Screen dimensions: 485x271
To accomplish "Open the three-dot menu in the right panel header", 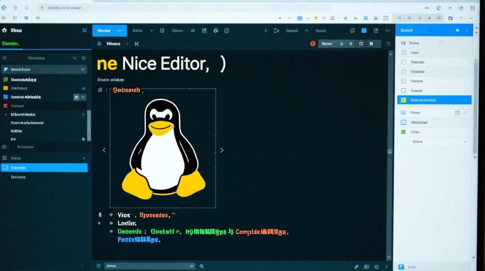I will pos(467,30).
